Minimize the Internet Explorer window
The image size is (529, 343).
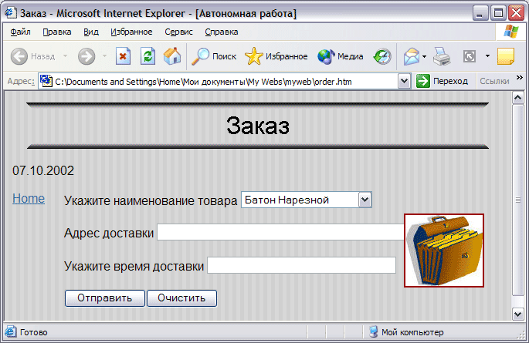point(480,13)
